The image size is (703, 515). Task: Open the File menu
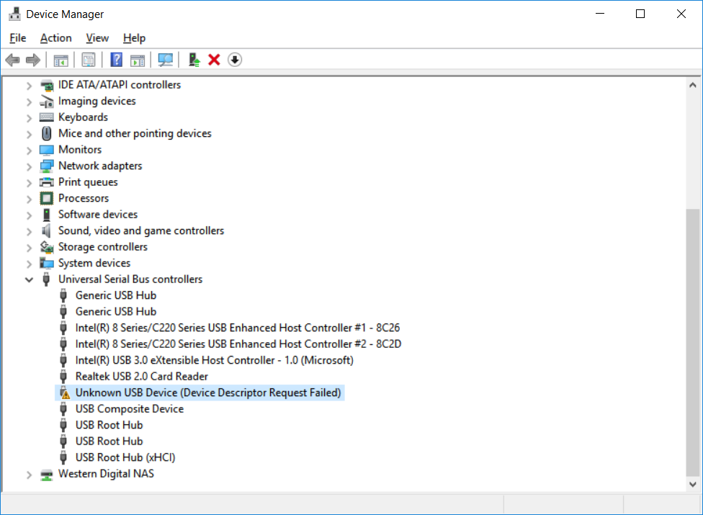pos(18,38)
